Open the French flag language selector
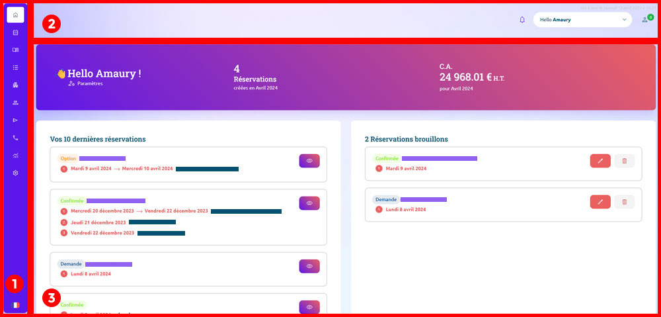The width and height of the screenshot is (661, 317). point(16,305)
